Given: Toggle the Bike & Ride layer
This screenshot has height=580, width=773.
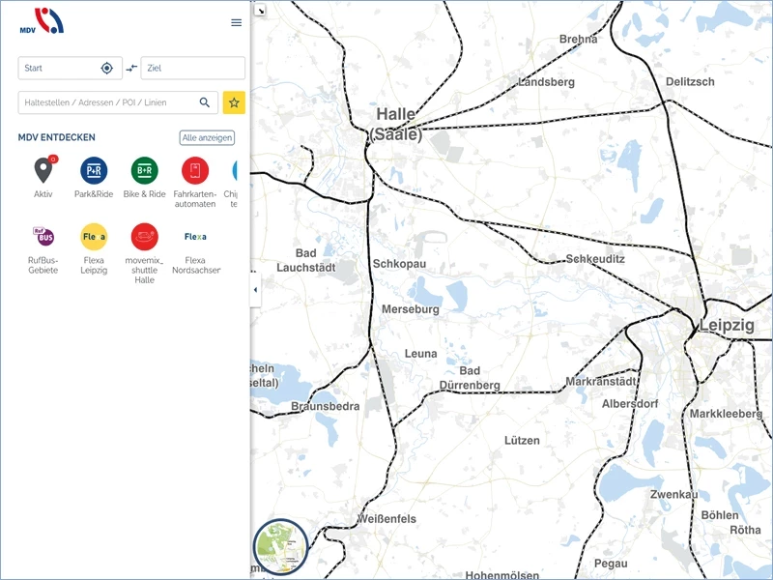Looking at the screenshot, I should pos(145,171).
